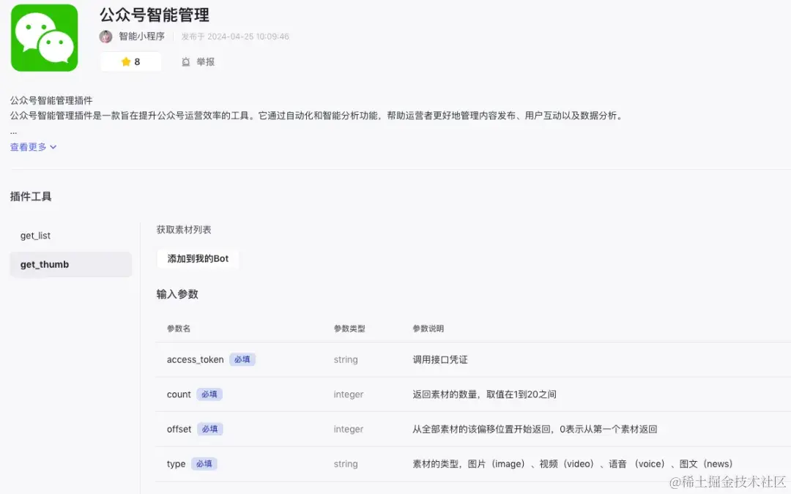
Task: Click the 必填 badge beside type
Action: tap(204, 463)
